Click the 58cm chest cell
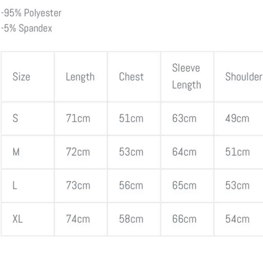This screenshot has height=263, width=263. pyautogui.click(x=131, y=219)
